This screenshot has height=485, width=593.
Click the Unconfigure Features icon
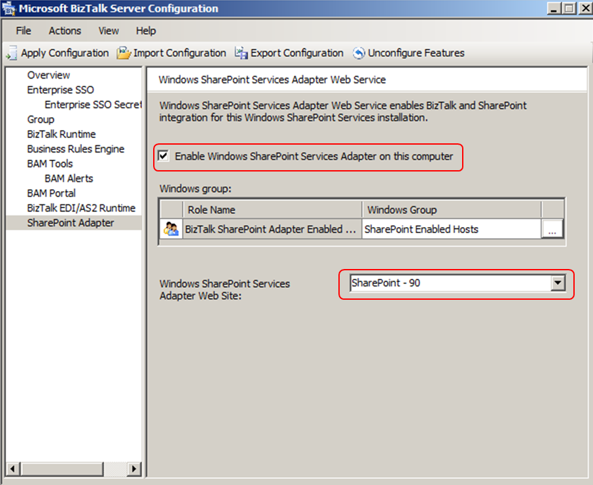[x=359, y=53]
